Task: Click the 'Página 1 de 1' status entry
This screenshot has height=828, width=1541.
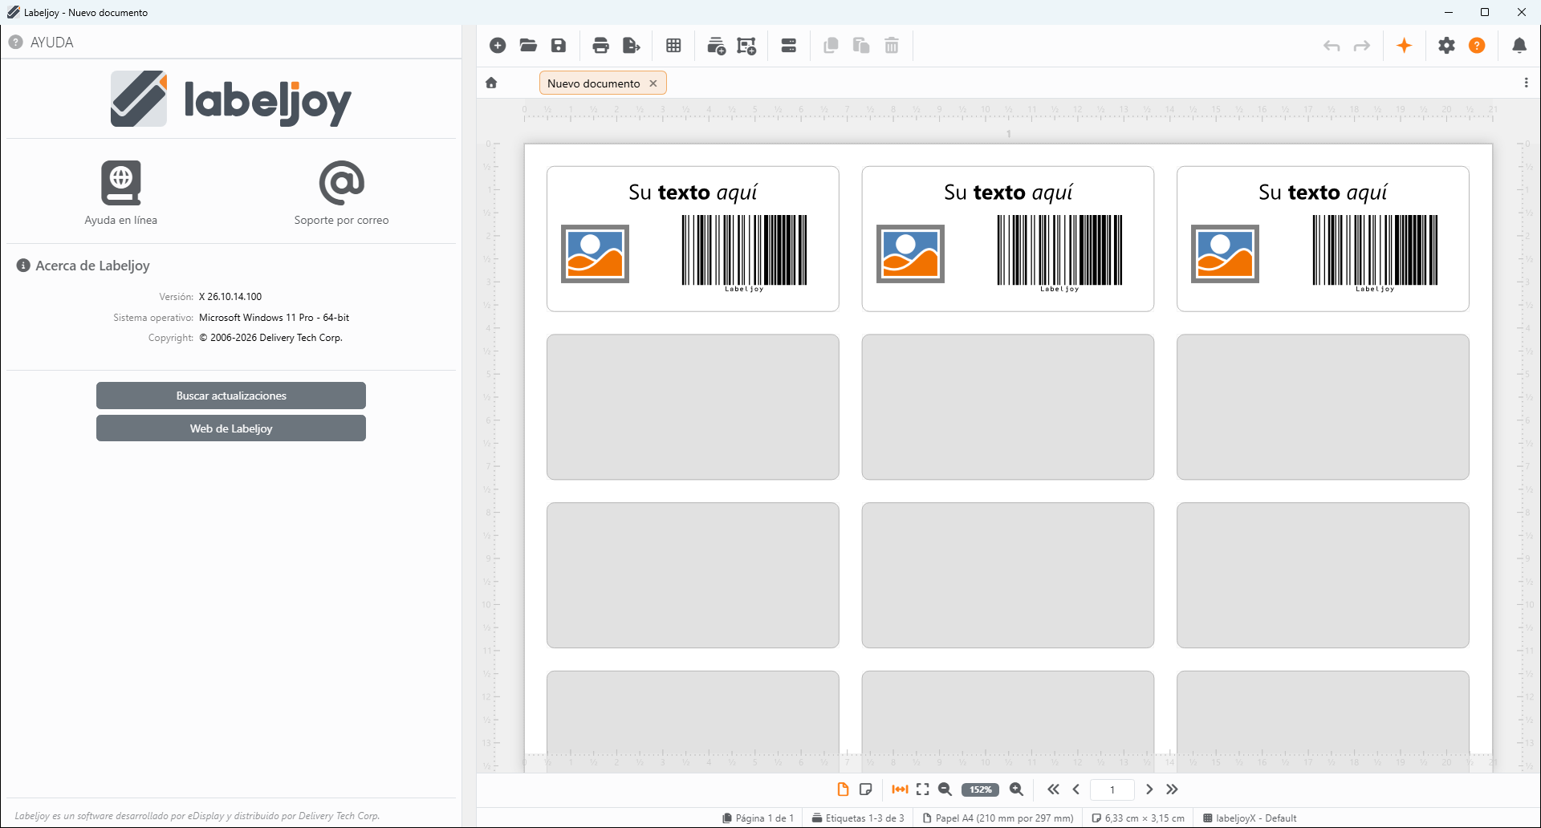Action: point(758,818)
